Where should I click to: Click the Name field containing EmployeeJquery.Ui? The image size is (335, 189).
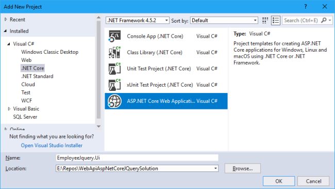137,157
